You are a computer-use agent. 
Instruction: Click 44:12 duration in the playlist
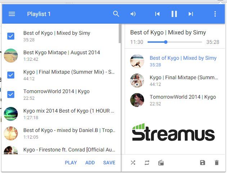[29, 79]
